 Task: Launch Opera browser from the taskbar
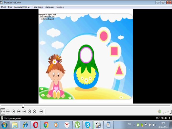point(36,125)
